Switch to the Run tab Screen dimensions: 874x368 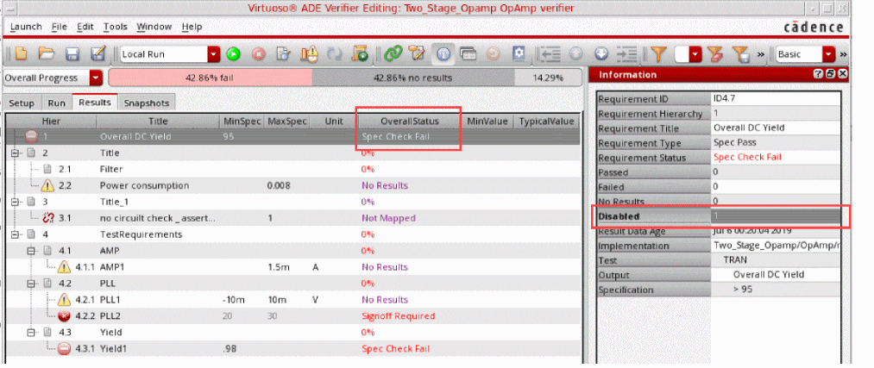click(56, 103)
